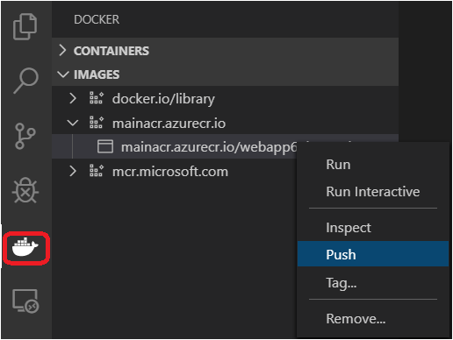Expand the CONTAINERS section
Viewport: 453px width, 340px height.
(x=62, y=50)
